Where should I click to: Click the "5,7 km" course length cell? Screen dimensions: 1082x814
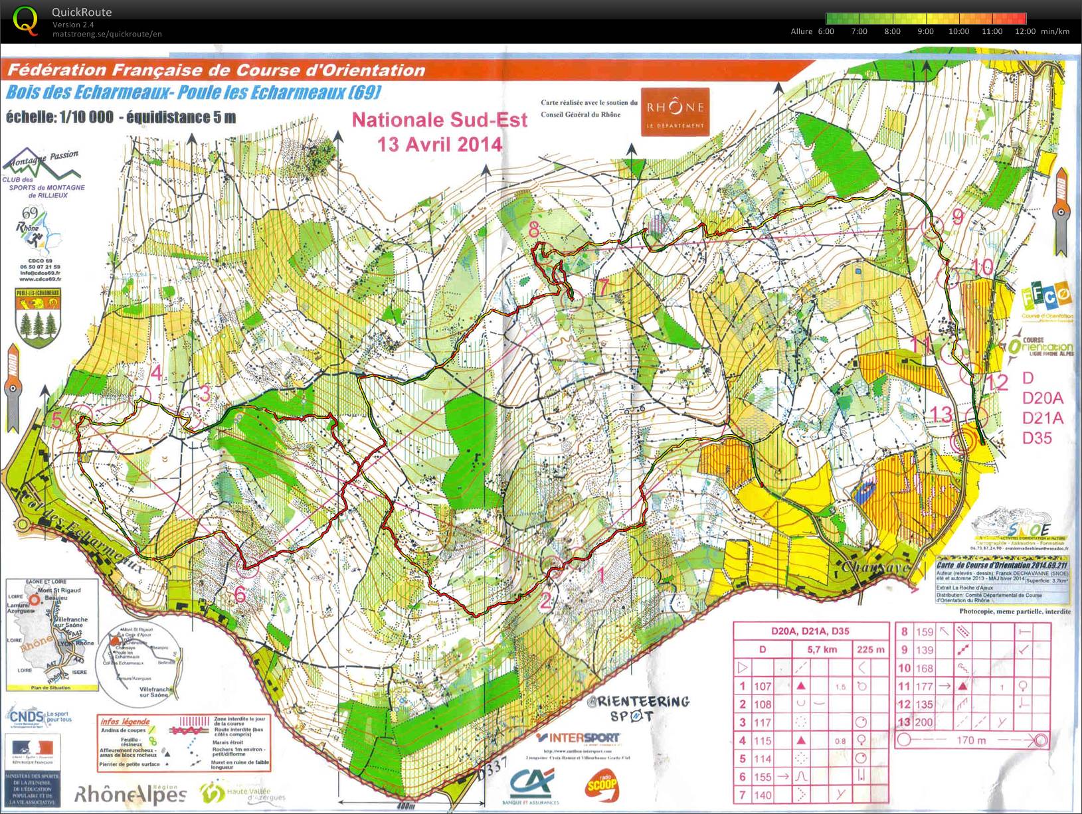[822, 649]
